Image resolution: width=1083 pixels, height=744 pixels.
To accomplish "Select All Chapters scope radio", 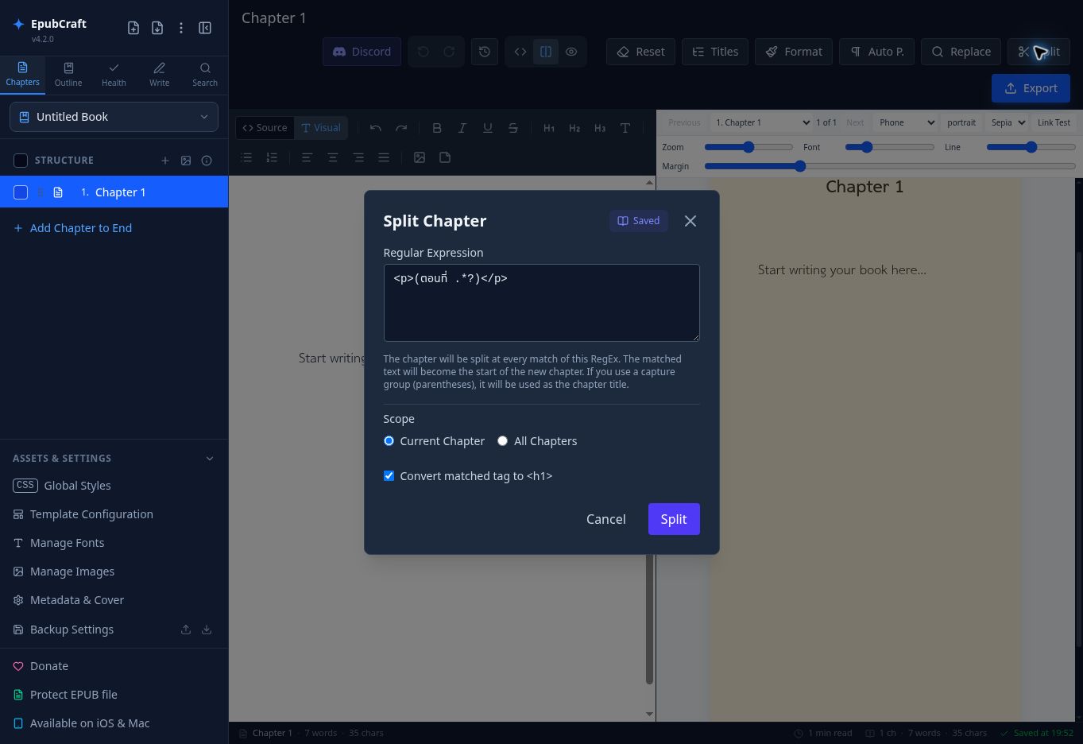I will point(502,441).
